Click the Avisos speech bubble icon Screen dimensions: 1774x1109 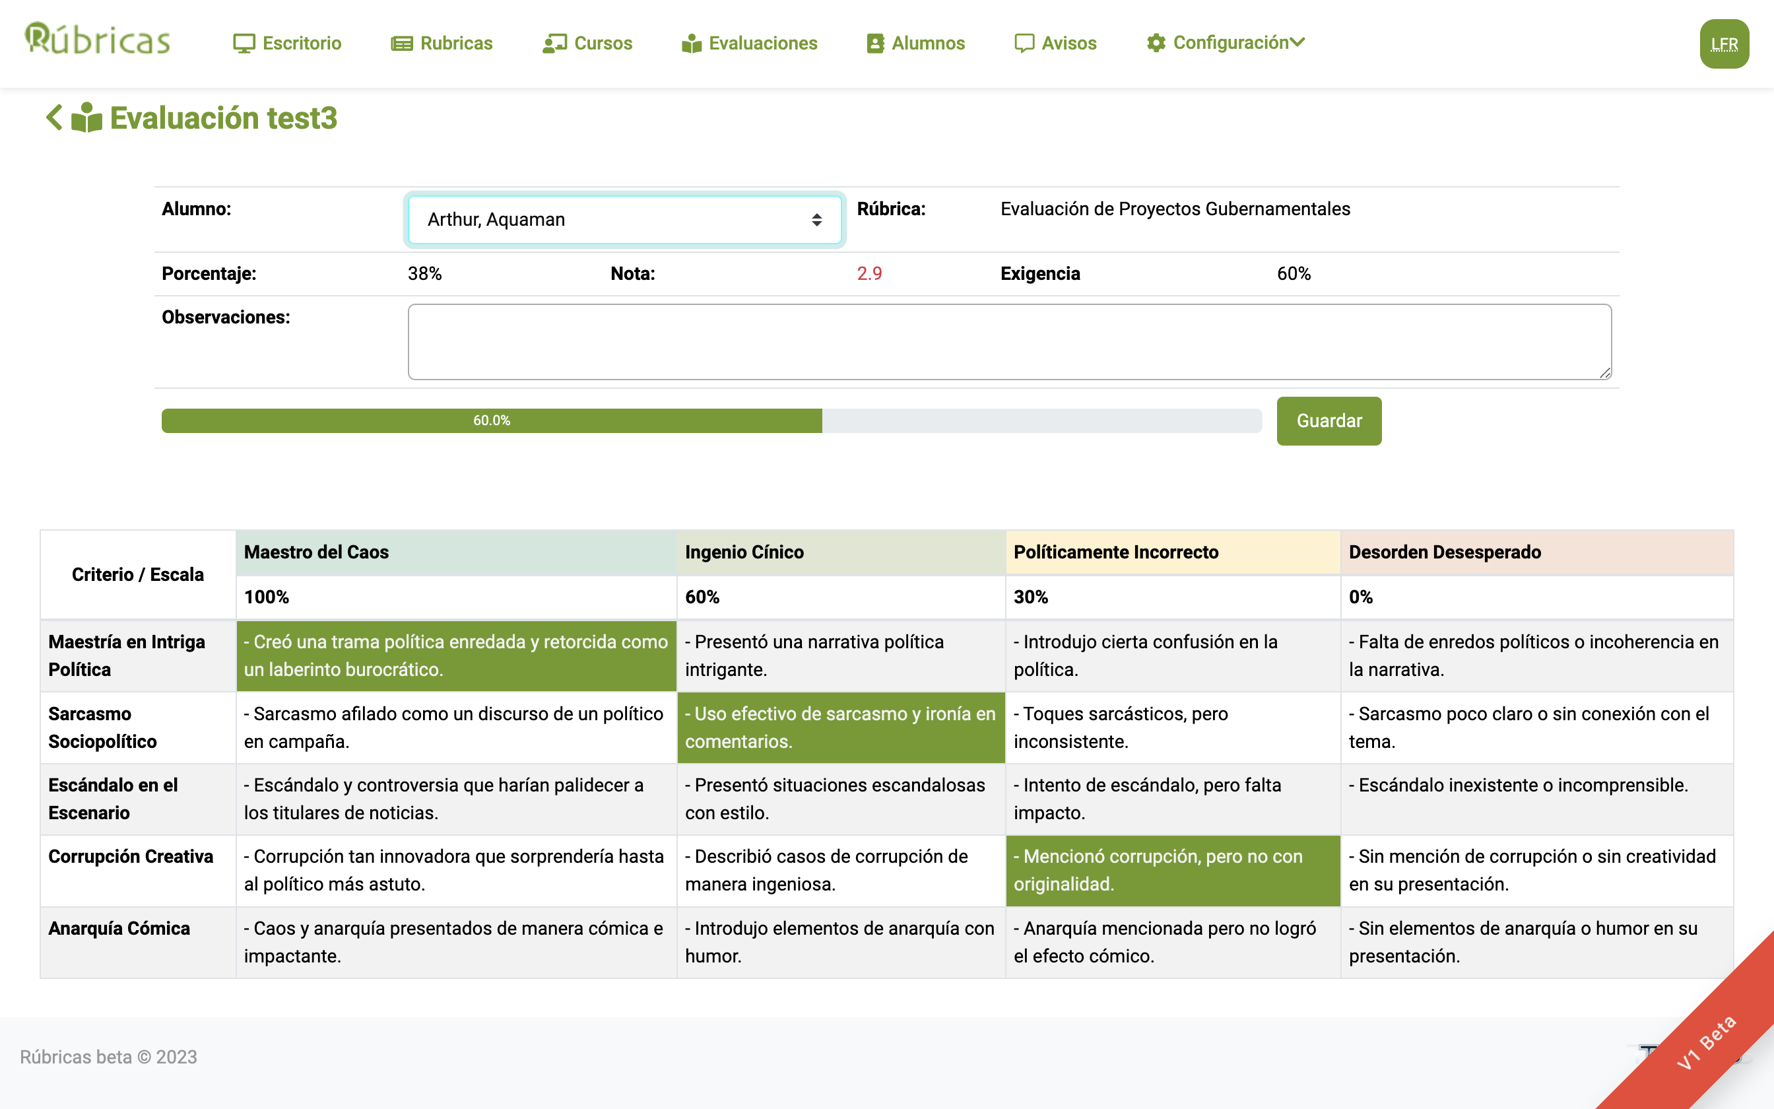(1024, 44)
